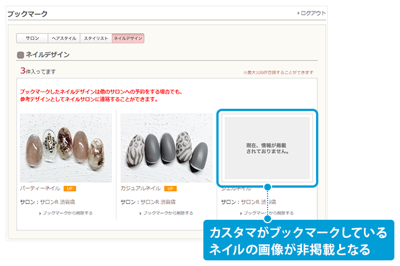Select the スタイリスト tab
The height and width of the screenshot is (266, 400).
96,38
